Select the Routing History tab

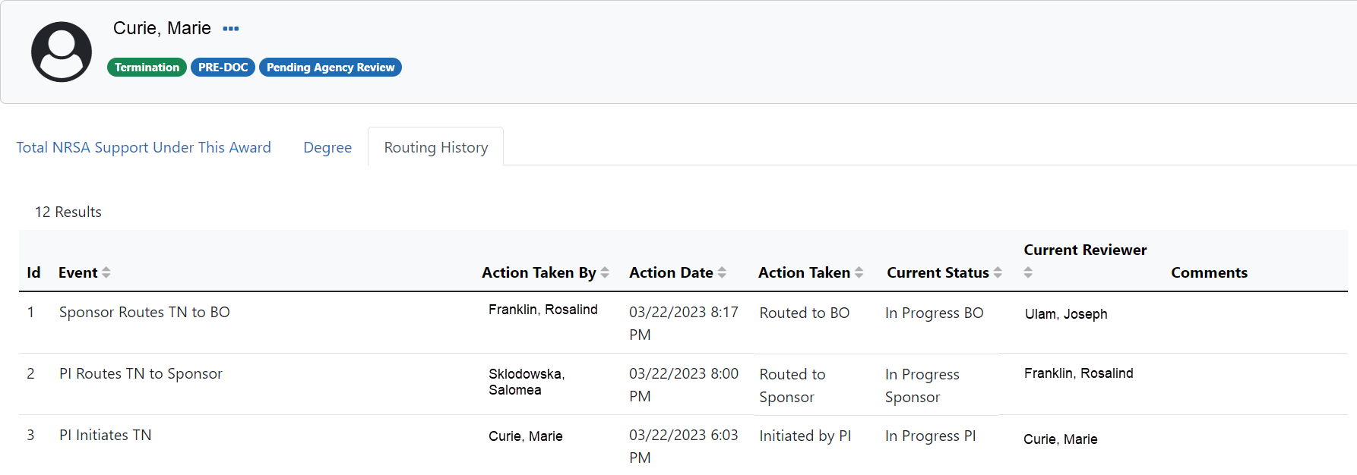(x=436, y=147)
